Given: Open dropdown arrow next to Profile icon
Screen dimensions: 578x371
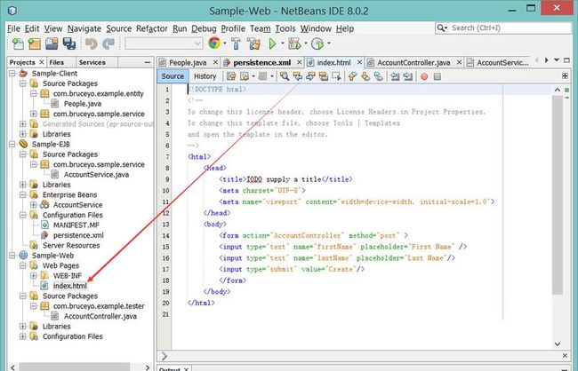Looking at the screenshot, I should 328,43.
